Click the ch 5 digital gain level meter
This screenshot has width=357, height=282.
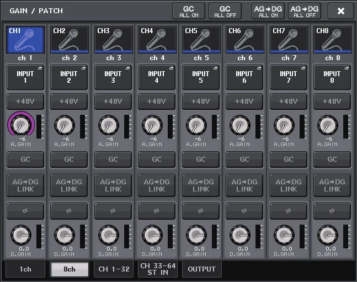[215, 237]
